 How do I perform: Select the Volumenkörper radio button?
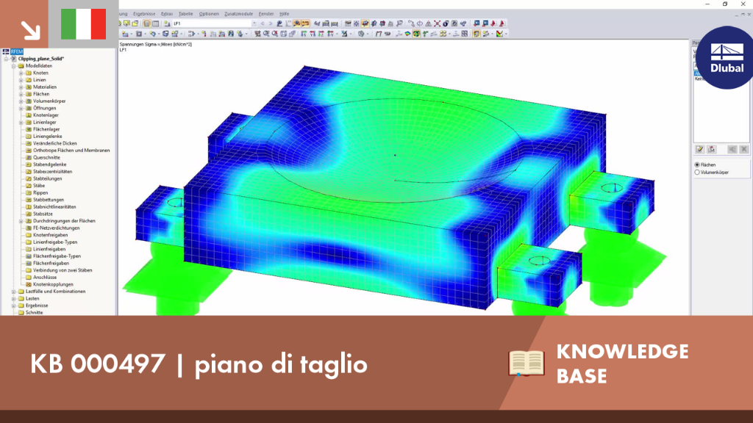pos(697,172)
